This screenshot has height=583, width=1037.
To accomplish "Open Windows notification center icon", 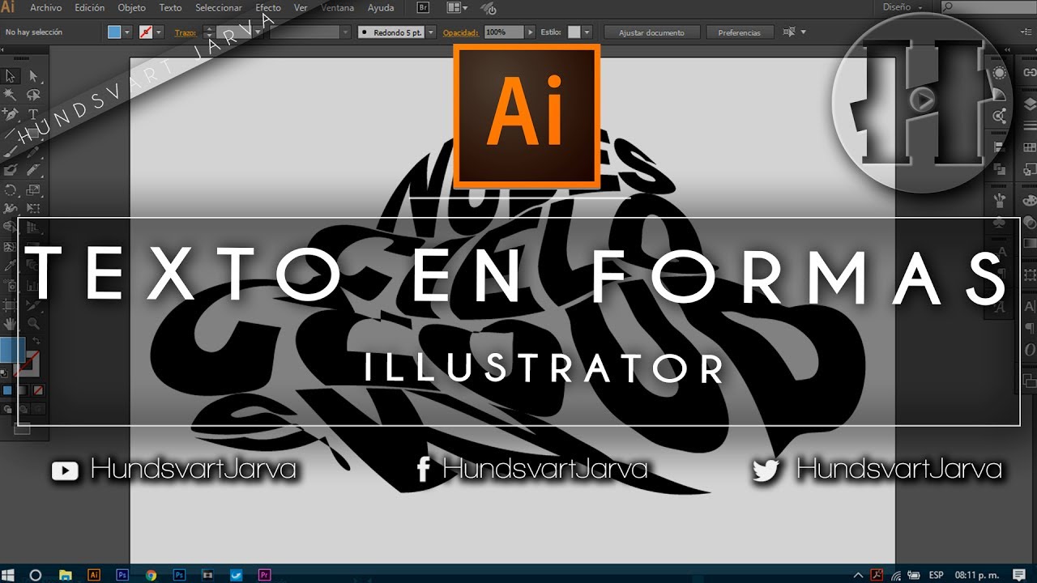I will click(x=1019, y=575).
